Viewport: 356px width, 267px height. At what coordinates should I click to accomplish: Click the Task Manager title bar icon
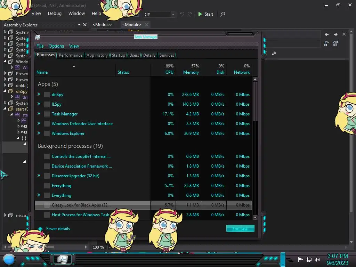click(x=38, y=37)
